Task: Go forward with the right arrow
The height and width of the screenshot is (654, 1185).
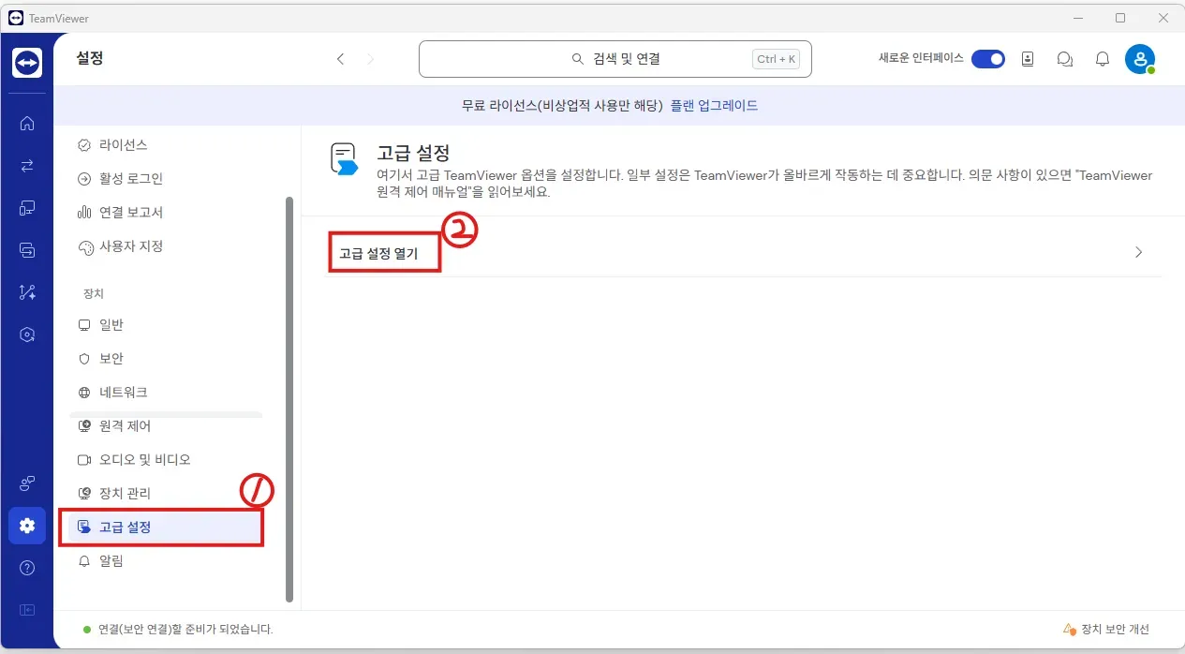Action: pos(370,59)
